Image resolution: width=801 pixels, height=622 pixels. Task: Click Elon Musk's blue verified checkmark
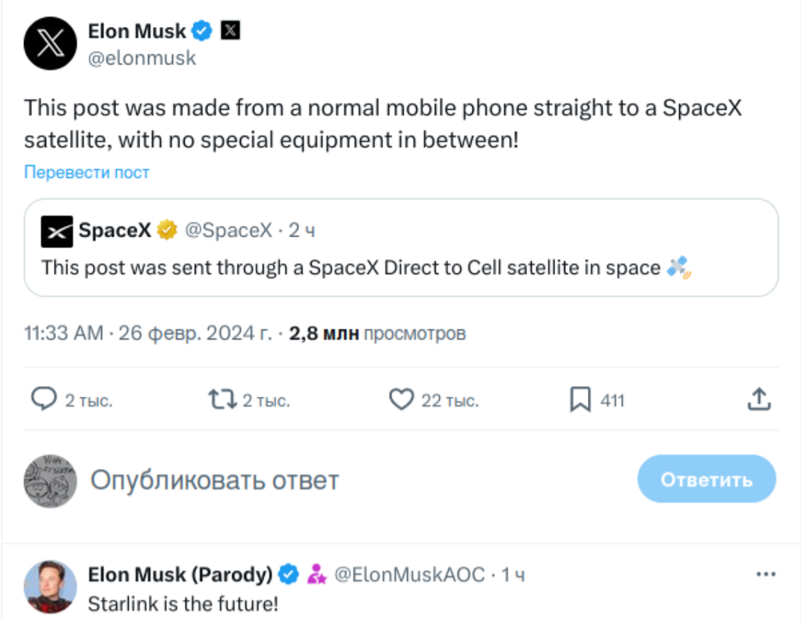pyautogui.click(x=201, y=30)
